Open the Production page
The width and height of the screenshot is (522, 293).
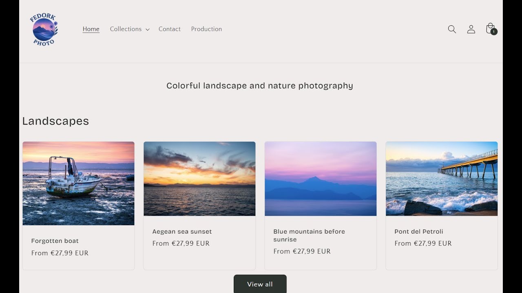[206, 29]
